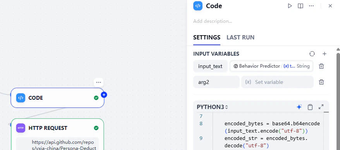The image size is (340, 150).
Task: Change the Behavior Predictor variable source
Action: [271, 66]
